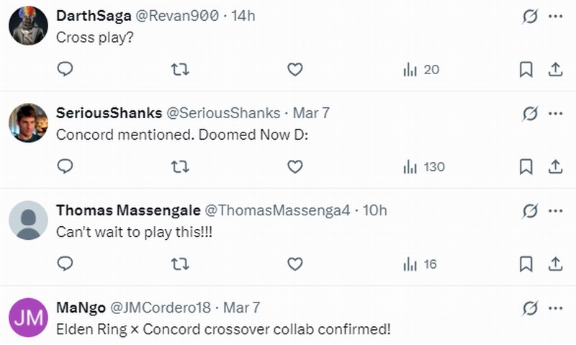This screenshot has height=345, width=576.
Task: View analytics on DarthSaga's tweet showing 20
Action: pos(421,69)
